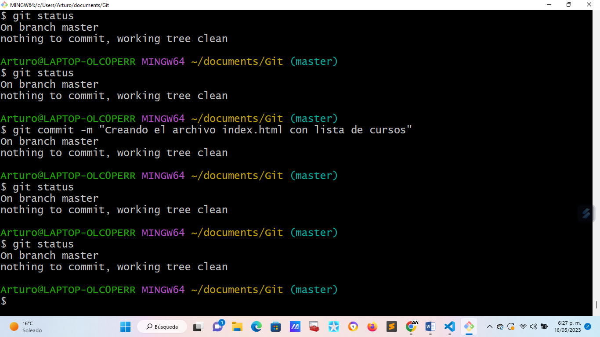Open File Explorer from the taskbar
The width and height of the screenshot is (600, 337).
237,326
